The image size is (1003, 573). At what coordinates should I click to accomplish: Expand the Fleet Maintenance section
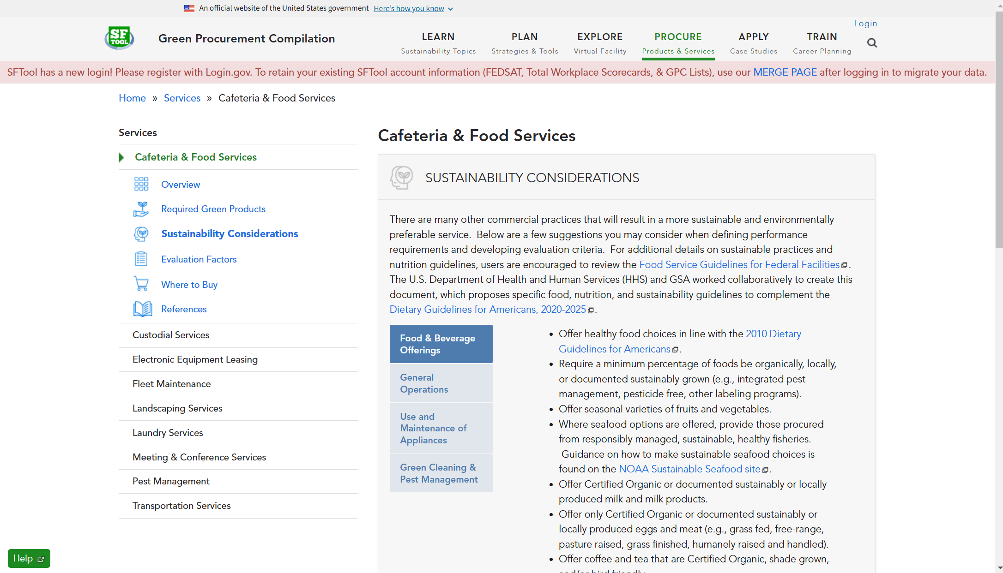[x=171, y=384]
